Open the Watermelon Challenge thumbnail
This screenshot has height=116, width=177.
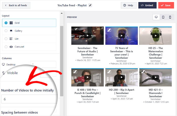156,36
